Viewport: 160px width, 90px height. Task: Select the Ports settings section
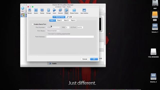66,11
